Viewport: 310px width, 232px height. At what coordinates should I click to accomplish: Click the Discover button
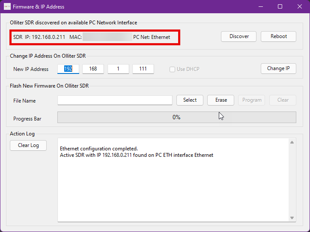click(238, 36)
